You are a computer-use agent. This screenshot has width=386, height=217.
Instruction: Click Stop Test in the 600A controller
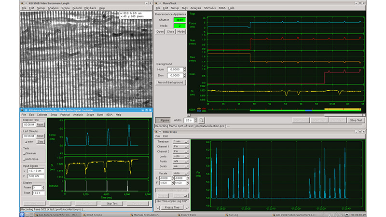(112, 203)
